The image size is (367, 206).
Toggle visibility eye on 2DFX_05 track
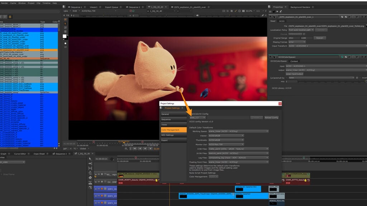click(x=99, y=196)
